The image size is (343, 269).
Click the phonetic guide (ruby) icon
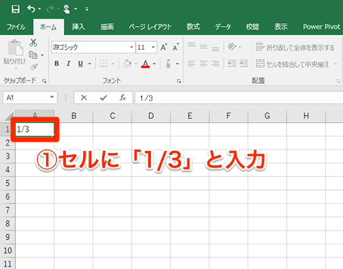(168, 64)
